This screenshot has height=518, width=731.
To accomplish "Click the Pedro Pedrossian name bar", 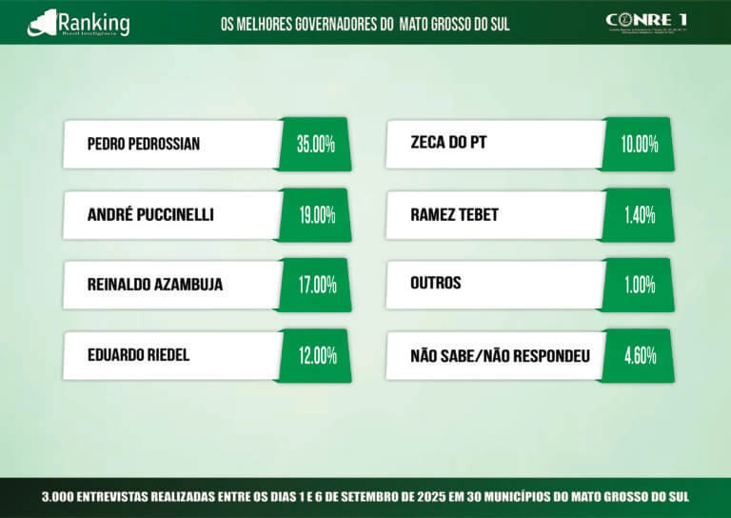I will click(x=171, y=145).
